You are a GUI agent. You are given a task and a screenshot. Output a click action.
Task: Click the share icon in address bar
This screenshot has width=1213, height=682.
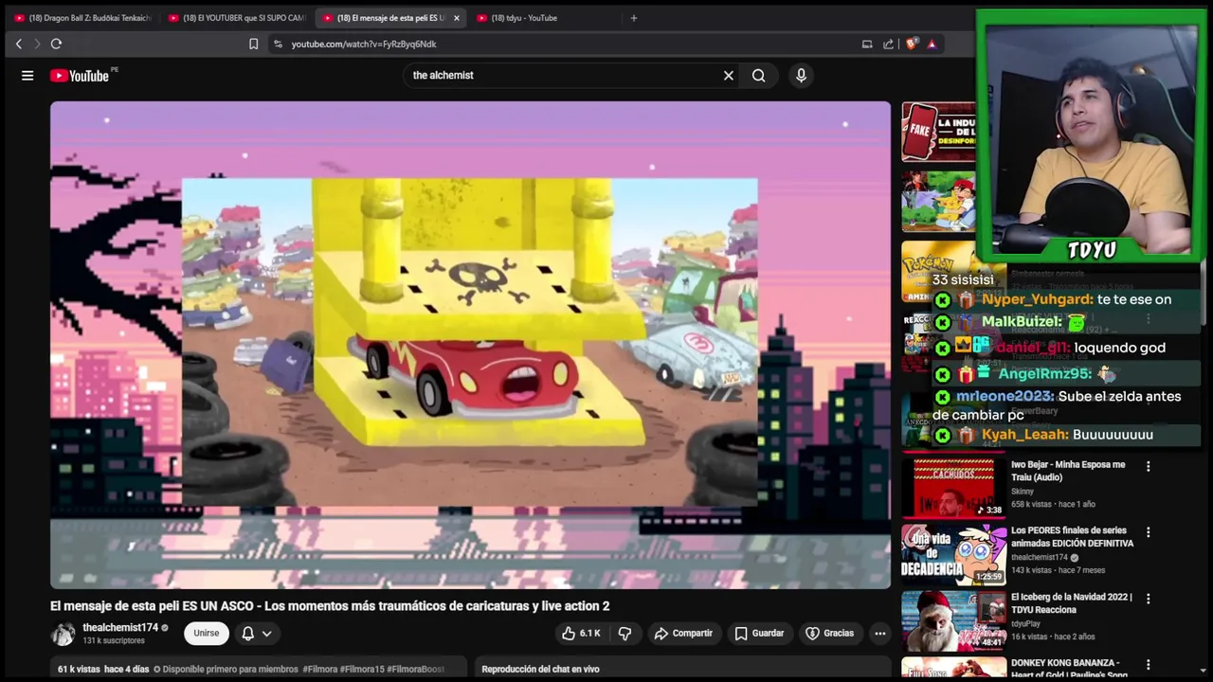(x=888, y=44)
